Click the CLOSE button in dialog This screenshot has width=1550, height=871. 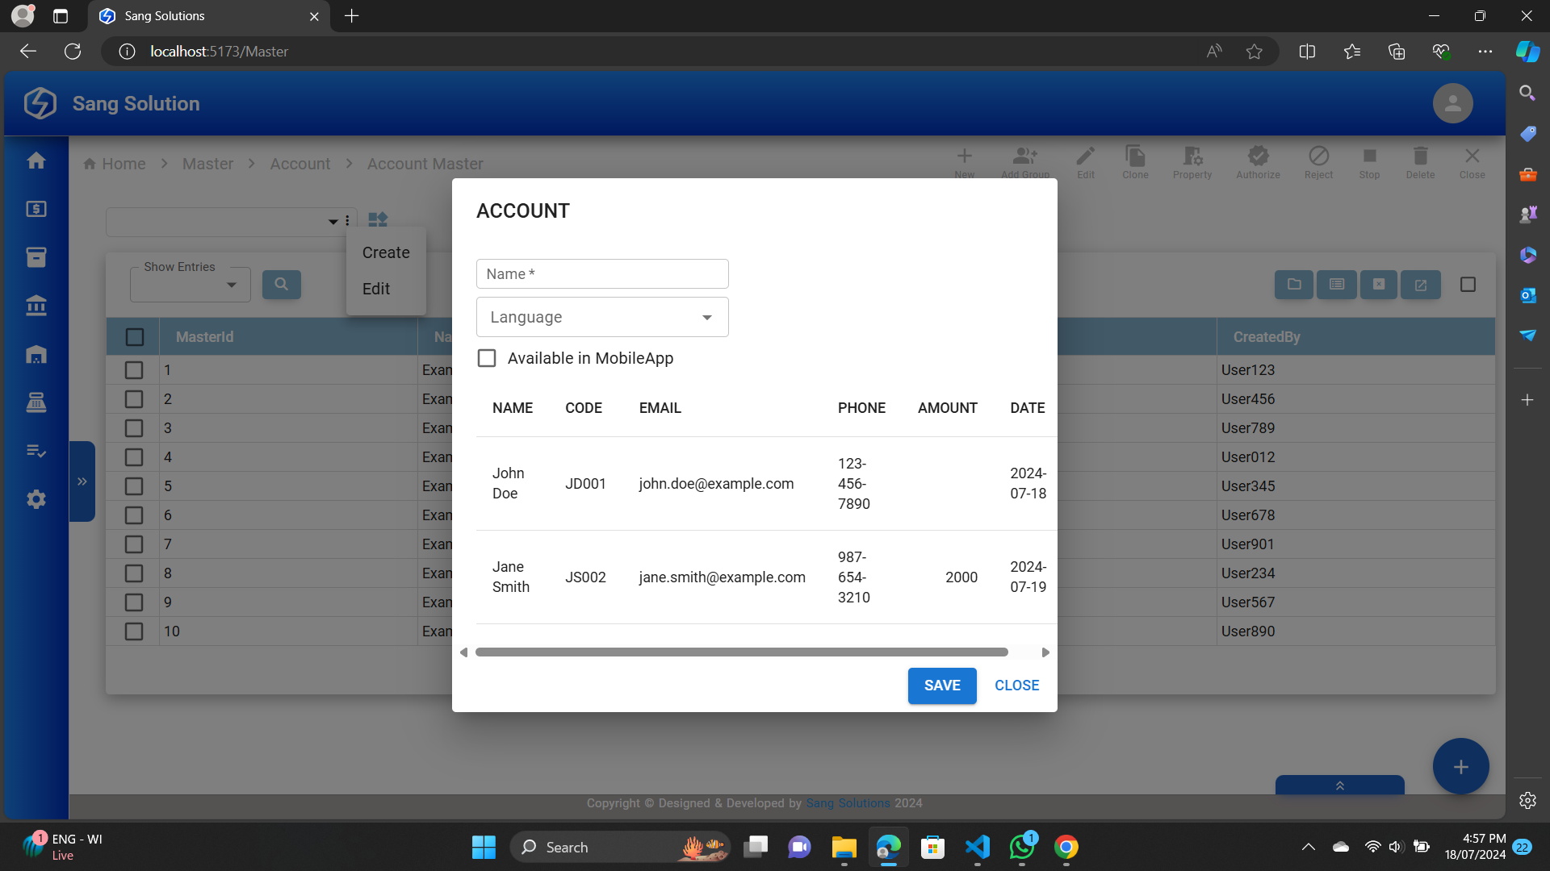(x=1016, y=686)
